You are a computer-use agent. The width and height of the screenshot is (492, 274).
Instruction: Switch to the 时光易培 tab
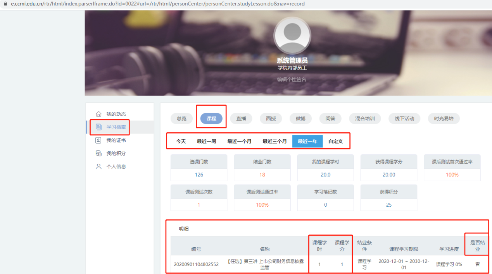pyautogui.click(x=444, y=118)
